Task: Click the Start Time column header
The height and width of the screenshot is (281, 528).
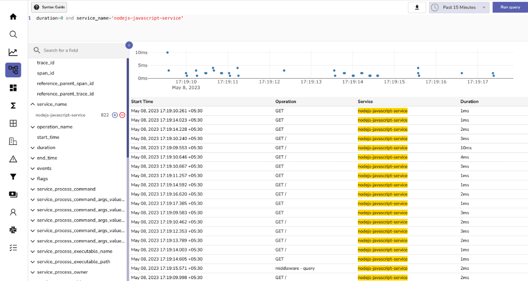Action: click(142, 102)
